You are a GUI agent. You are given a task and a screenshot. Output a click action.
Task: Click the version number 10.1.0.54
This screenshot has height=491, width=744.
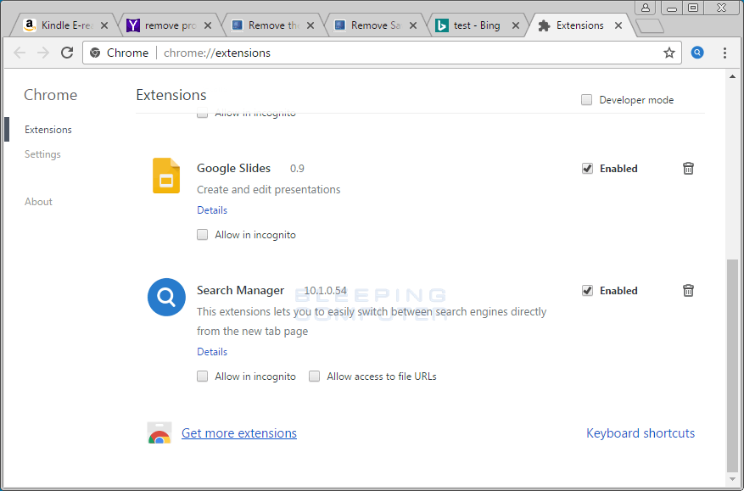(x=326, y=290)
